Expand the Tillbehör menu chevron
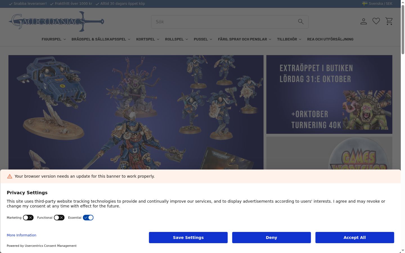 point(300,39)
